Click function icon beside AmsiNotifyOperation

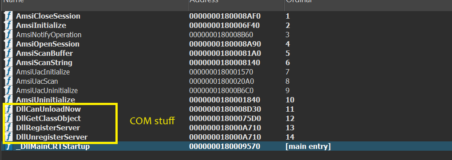pyautogui.click(x=8, y=35)
